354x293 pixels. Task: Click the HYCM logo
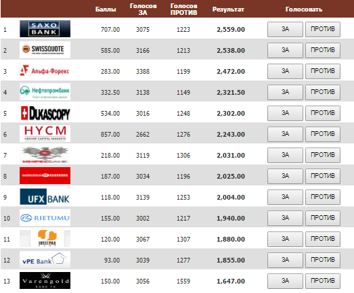coord(45,134)
